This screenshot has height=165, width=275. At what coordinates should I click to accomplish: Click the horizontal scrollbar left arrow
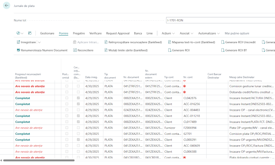click(x=1, y=160)
